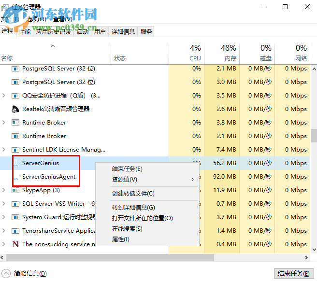Expand the TenorshareService Application group
Screen dimensions: 317x281
click(4, 230)
